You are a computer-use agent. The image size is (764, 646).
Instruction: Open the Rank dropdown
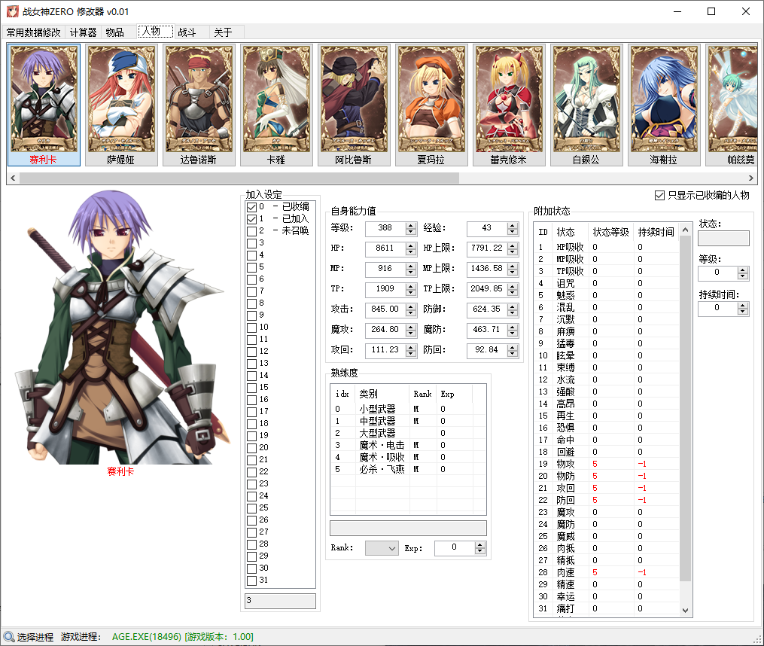(382, 548)
